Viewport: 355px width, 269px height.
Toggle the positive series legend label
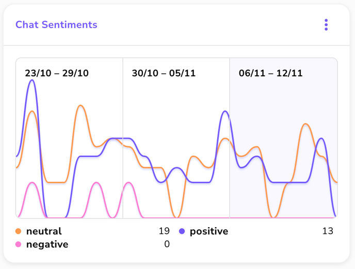tap(209, 231)
